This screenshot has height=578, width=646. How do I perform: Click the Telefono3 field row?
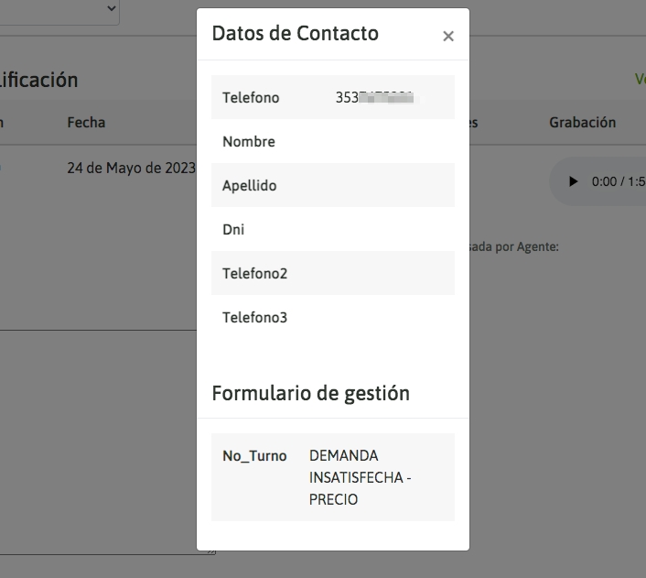pos(255,317)
